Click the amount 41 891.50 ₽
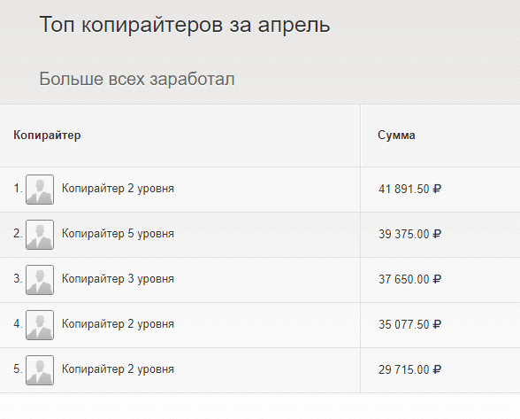The height and width of the screenshot is (419, 520). (x=410, y=189)
